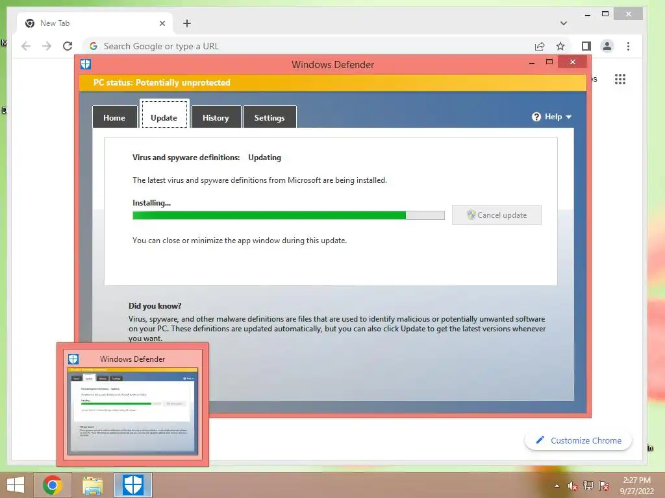This screenshot has height=498, width=665.
Task: Click the Windows Defender taskbar shield icon
Action: (132, 485)
